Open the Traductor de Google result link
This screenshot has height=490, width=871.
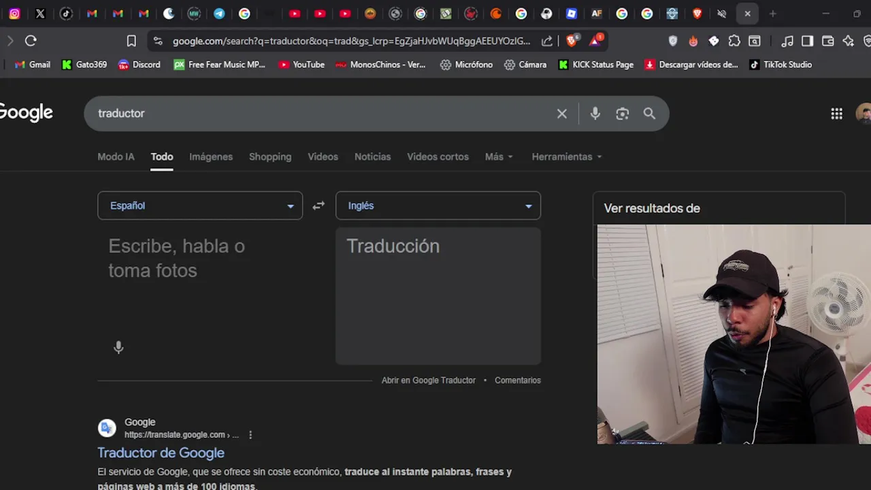pyautogui.click(x=161, y=453)
